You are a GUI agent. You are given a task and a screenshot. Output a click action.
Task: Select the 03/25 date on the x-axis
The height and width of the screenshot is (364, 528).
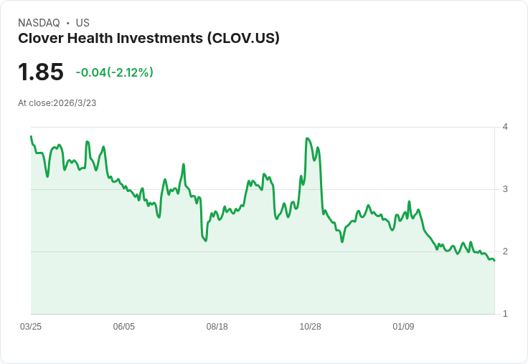(x=31, y=327)
